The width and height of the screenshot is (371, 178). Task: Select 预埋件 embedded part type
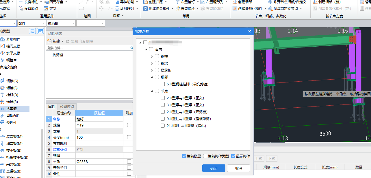[12, 122]
